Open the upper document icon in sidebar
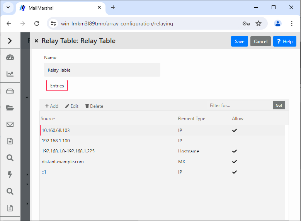 click(10, 141)
